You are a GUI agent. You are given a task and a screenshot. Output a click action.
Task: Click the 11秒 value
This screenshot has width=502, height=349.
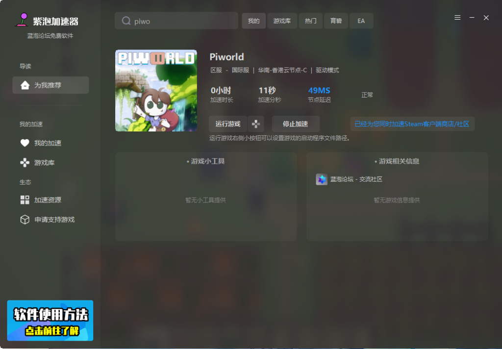tap(267, 91)
